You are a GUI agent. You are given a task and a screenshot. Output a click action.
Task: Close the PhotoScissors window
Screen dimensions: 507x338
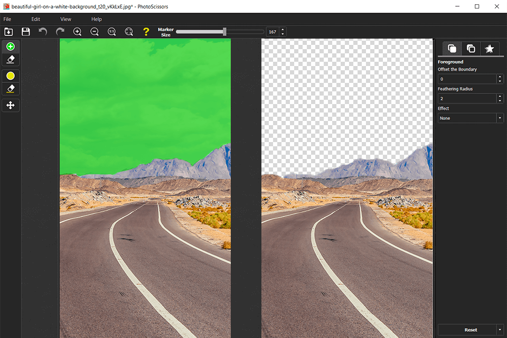(x=496, y=6)
